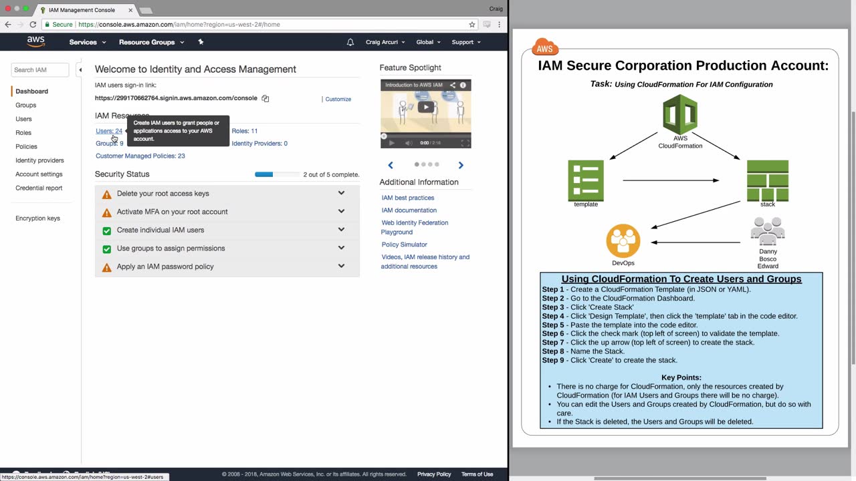This screenshot has height=481, width=856.
Task: Click the Danny Bosco Edward users icon
Action: click(x=768, y=232)
